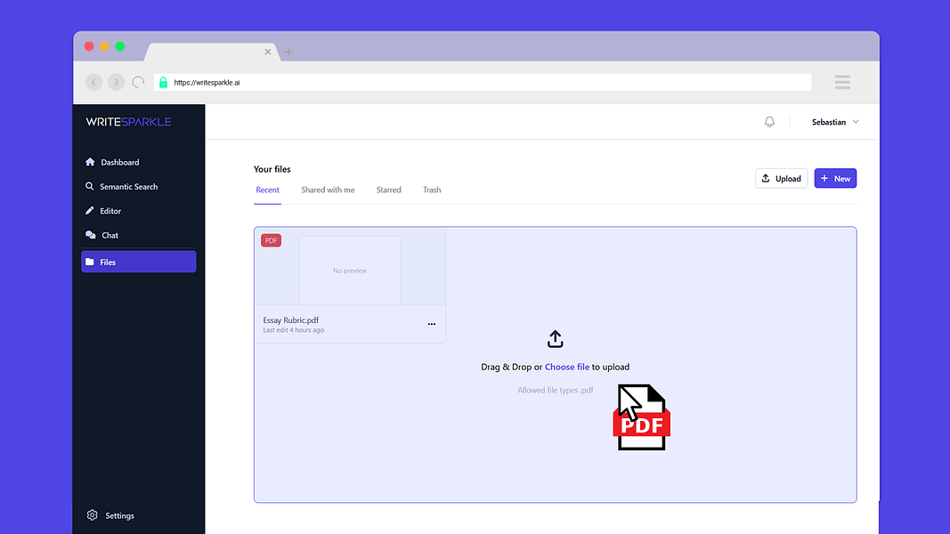Screen dimensions: 950x534
Task: Click the Dashboard home icon
Action: tap(90, 162)
